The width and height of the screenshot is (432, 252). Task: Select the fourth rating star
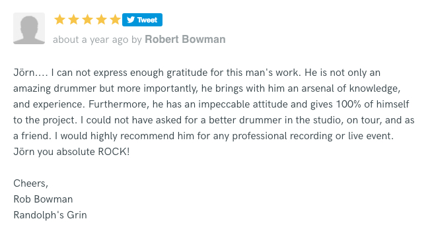pyautogui.click(x=101, y=20)
